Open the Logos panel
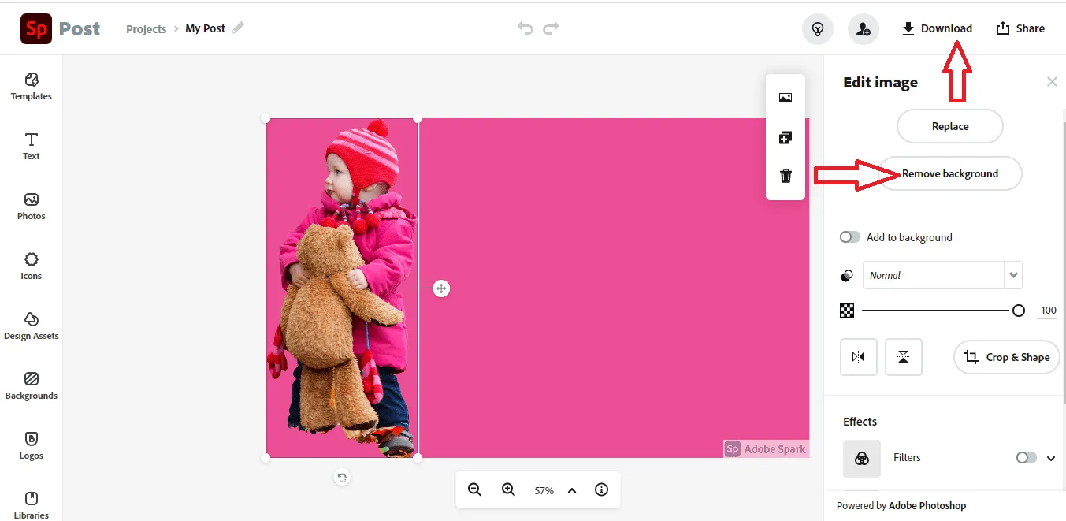The image size is (1066, 521). click(32, 446)
